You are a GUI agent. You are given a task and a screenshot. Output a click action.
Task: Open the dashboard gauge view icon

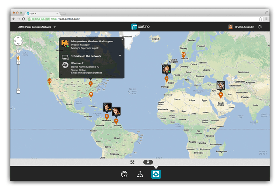point(124,174)
